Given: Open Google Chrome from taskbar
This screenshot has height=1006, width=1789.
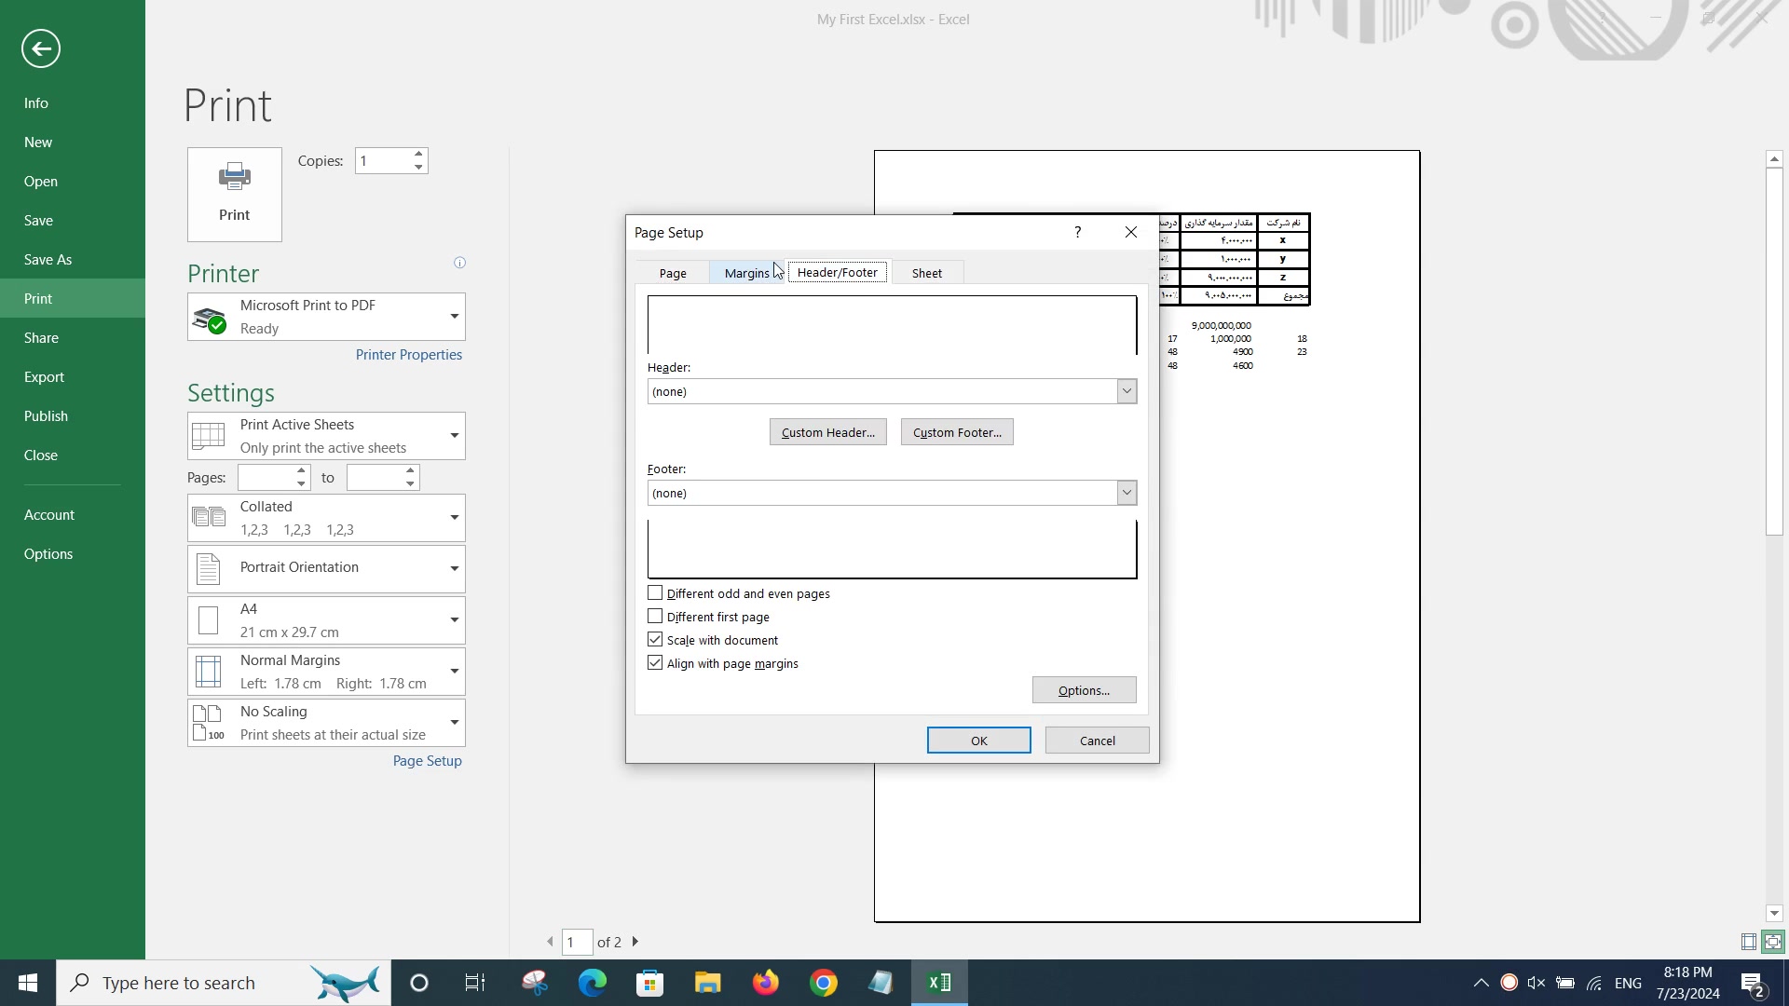Looking at the screenshot, I should (823, 983).
